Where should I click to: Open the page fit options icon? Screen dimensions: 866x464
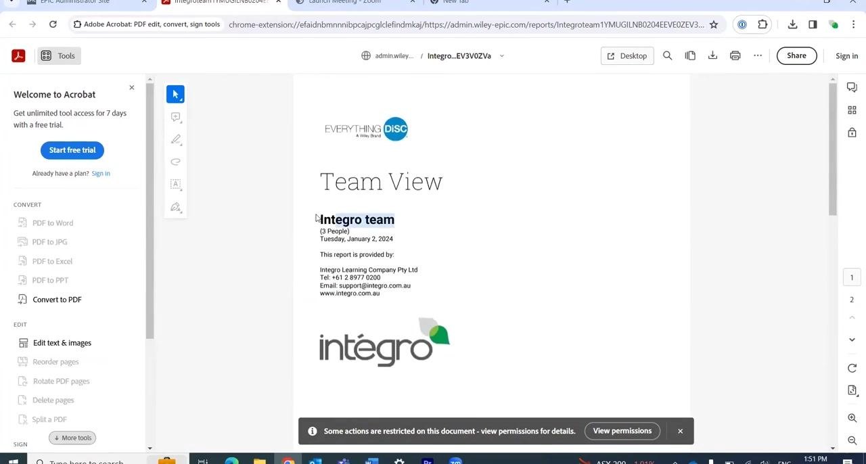tap(852, 390)
